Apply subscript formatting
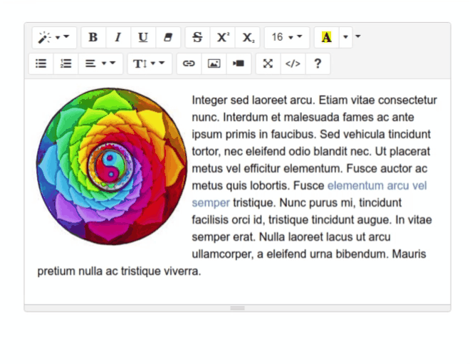Screen dimensions: 470x364 [247, 37]
